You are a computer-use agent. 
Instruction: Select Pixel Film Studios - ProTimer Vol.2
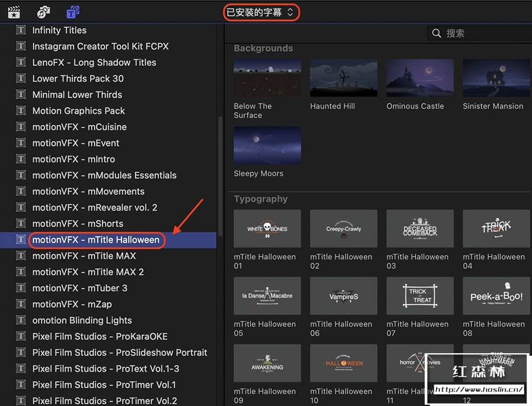[x=104, y=401]
